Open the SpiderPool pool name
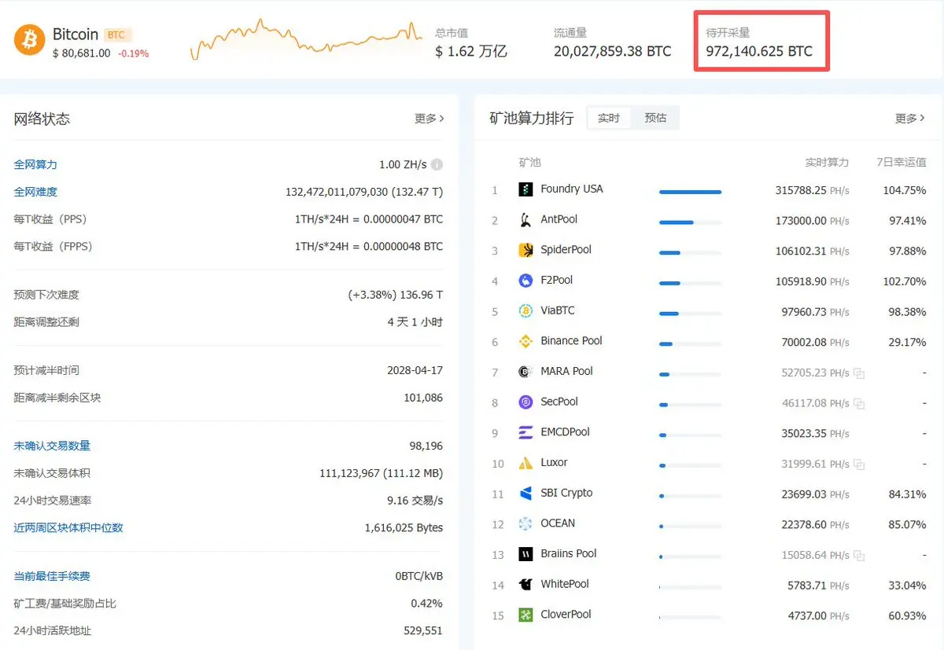This screenshot has height=650, width=944. point(566,249)
